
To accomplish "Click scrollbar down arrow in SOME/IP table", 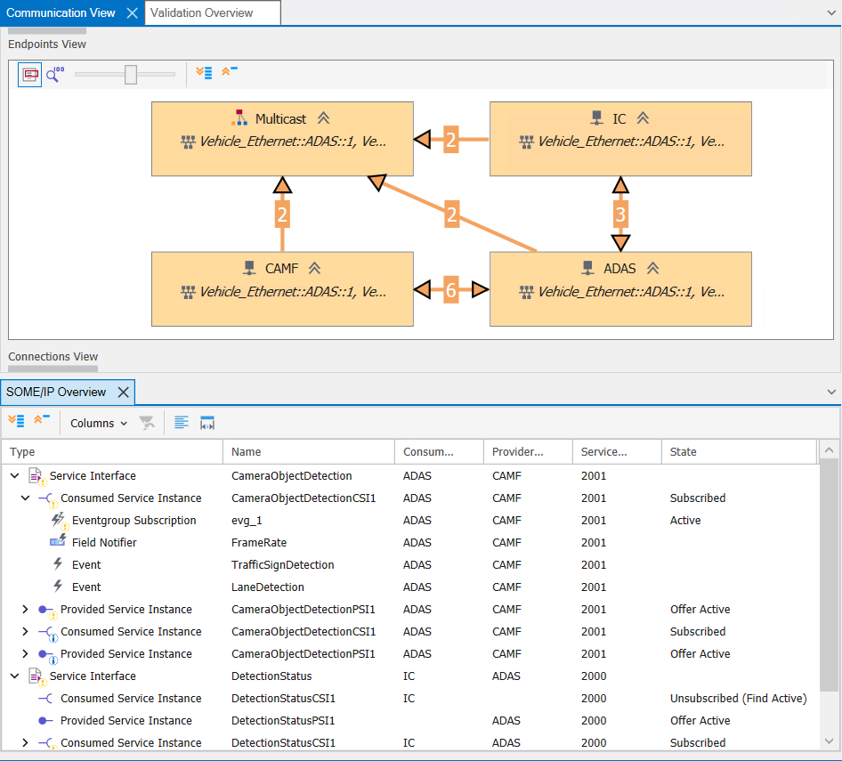I will tap(830, 741).
